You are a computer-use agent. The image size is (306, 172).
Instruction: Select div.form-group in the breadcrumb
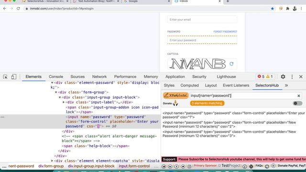[51, 166]
